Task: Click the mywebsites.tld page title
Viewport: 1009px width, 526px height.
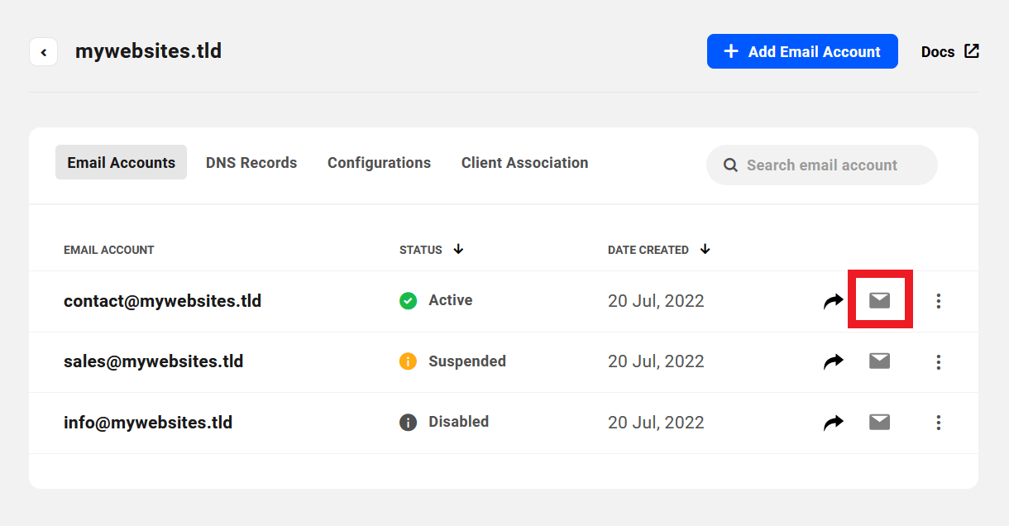Action: point(148,51)
